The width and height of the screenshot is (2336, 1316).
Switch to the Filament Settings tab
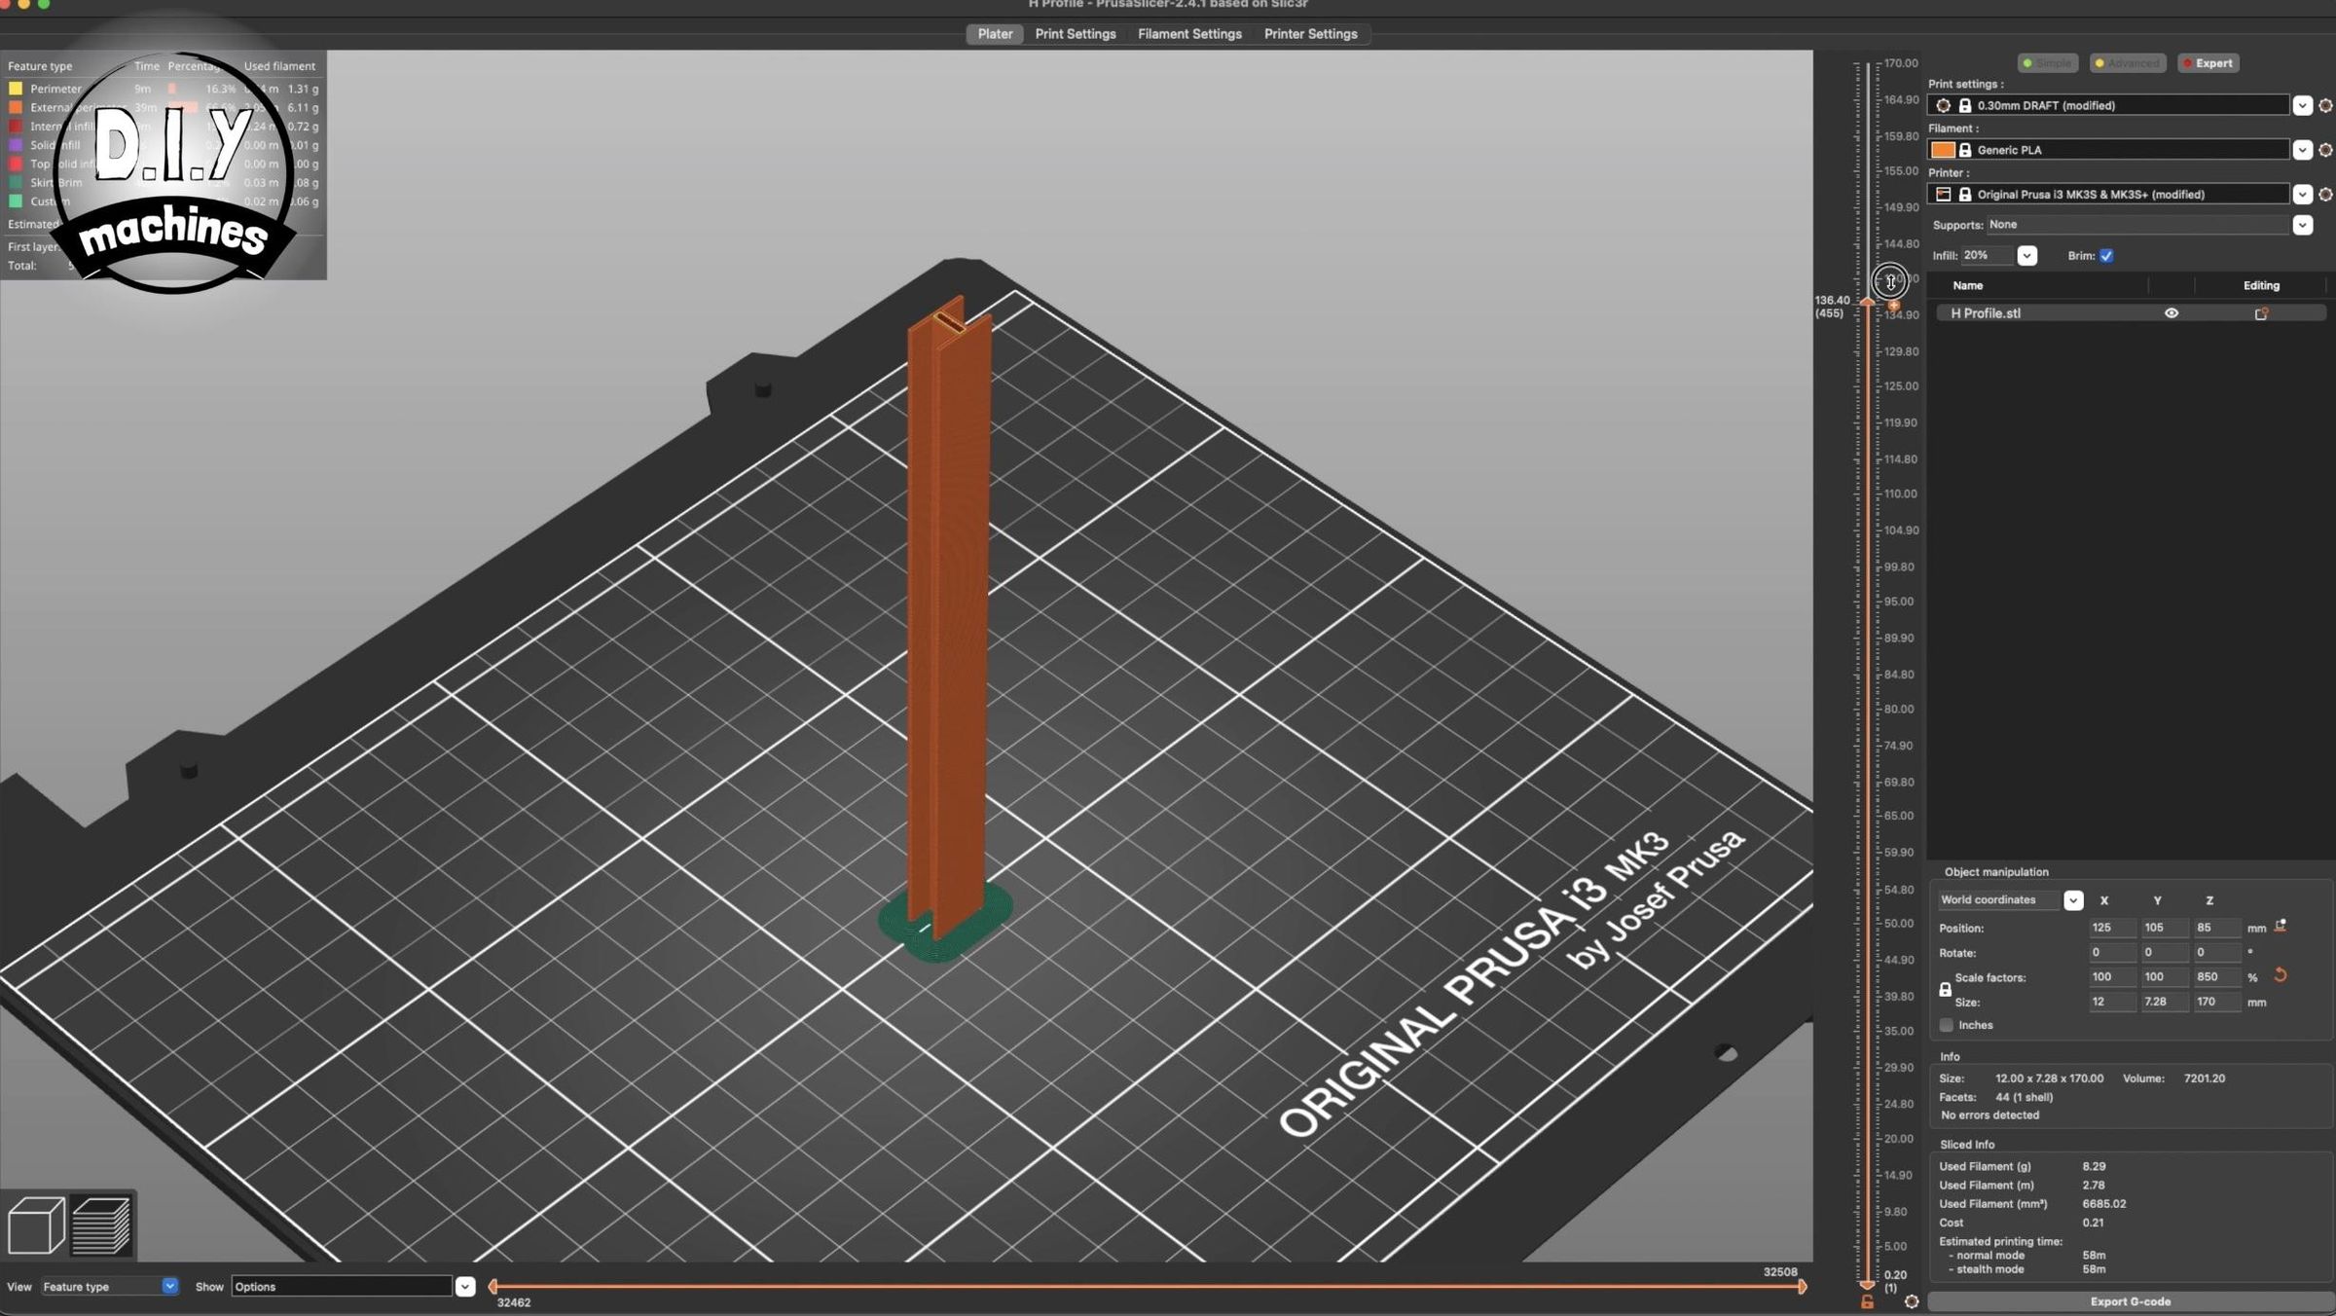coord(1189,33)
